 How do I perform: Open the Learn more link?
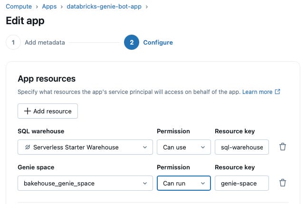coord(257,92)
